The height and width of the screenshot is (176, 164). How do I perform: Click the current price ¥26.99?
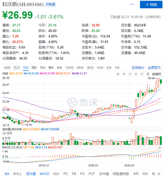[18, 15]
